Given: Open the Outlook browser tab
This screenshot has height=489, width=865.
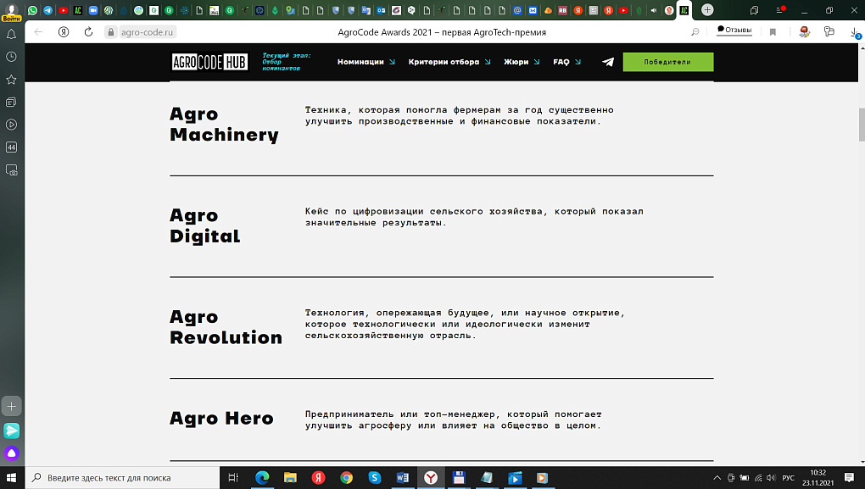Looking at the screenshot, I should (382, 10).
